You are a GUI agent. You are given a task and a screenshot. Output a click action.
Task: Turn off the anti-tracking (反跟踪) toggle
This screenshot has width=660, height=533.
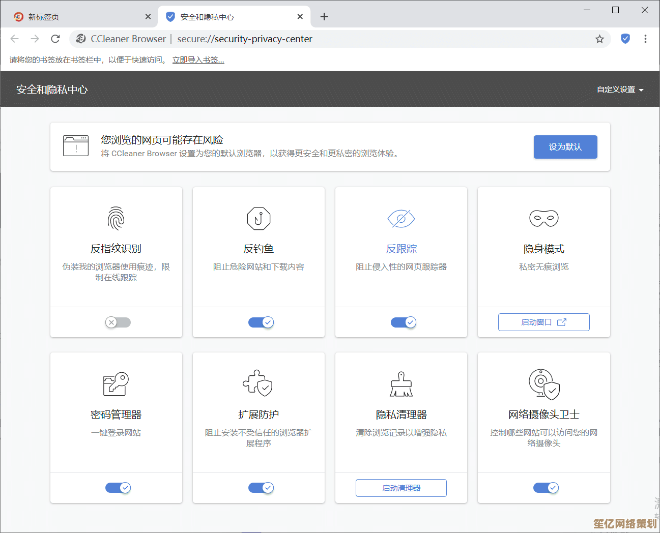coord(404,322)
